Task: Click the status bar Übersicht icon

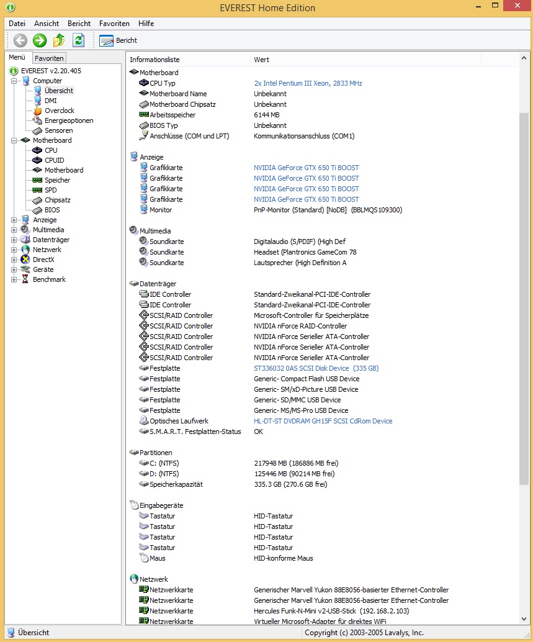Action: point(11,633)
